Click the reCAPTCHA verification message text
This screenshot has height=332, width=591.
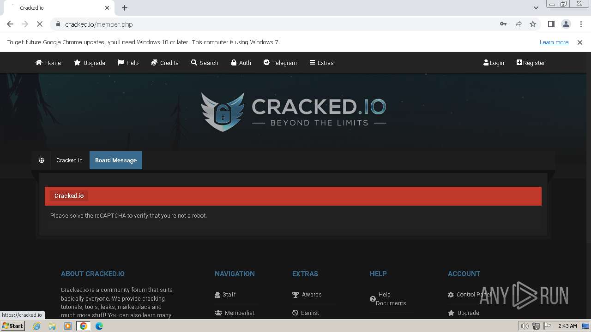(128, 215)
